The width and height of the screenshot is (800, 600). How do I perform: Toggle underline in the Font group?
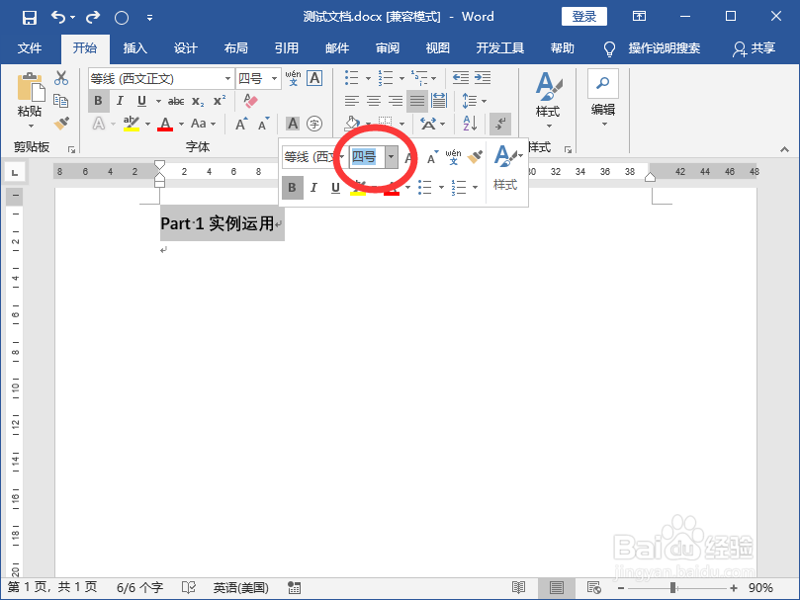coord(139,100)
